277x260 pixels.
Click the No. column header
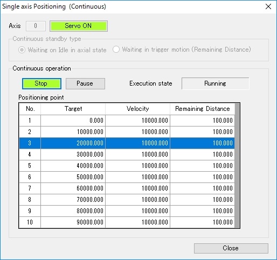coord(30,109)
